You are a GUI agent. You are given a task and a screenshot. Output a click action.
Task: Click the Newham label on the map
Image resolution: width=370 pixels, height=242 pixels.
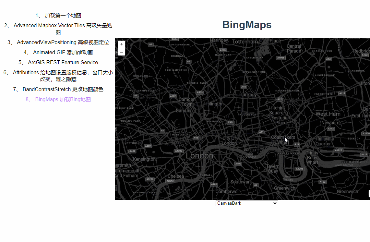click(x=330, y=123)
